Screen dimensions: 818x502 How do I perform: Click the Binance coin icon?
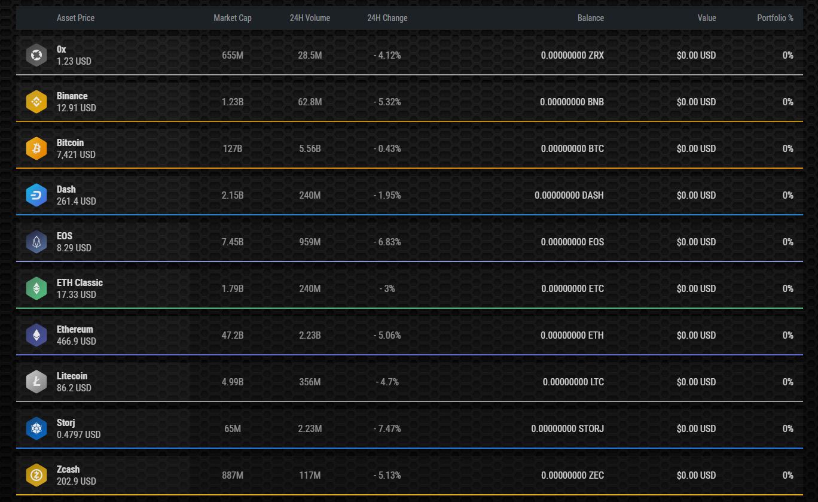coord(36,102)
